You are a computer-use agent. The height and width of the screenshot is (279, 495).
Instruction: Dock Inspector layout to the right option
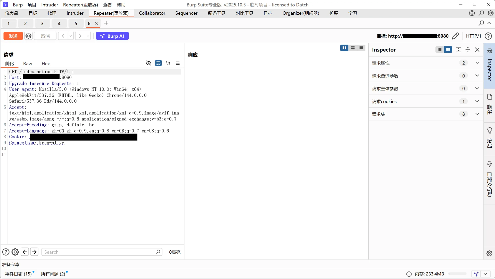tap(448, 50)
